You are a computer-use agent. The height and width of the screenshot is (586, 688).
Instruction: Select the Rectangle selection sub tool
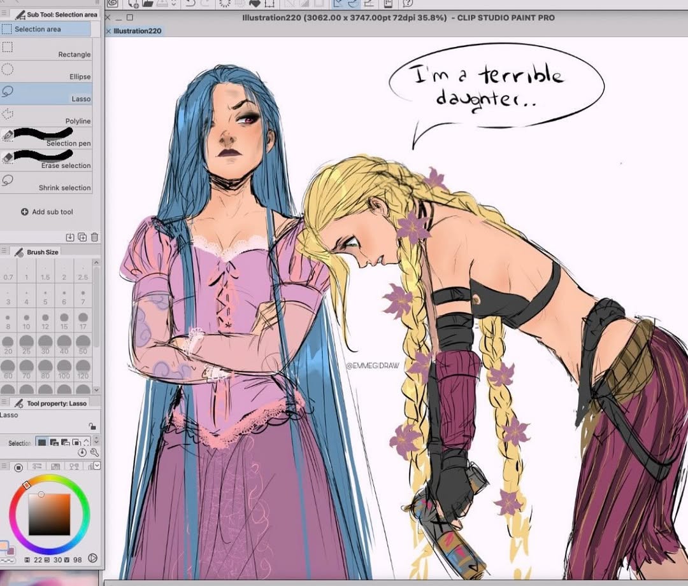46,48
